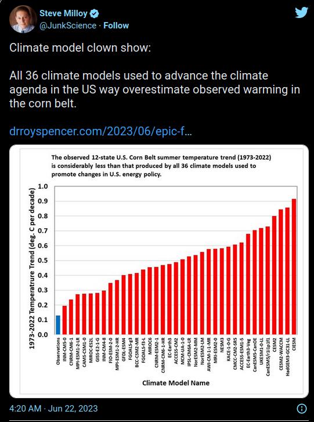Viewport: 314px width, 422px height.
Task: Click the INM-CM5-0 model bar
Action: (x=64, y=320)
